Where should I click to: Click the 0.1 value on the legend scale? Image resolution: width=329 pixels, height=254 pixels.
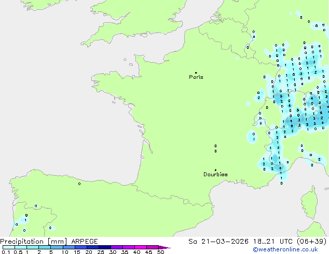[x=5, y=252]
